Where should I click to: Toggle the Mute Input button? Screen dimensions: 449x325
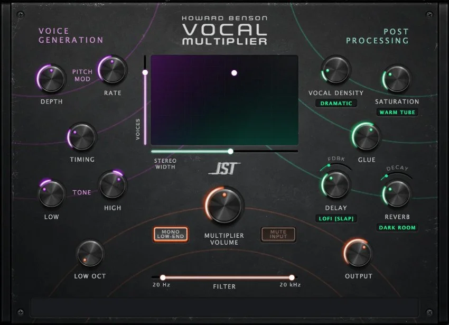click(x=278, y=234)
